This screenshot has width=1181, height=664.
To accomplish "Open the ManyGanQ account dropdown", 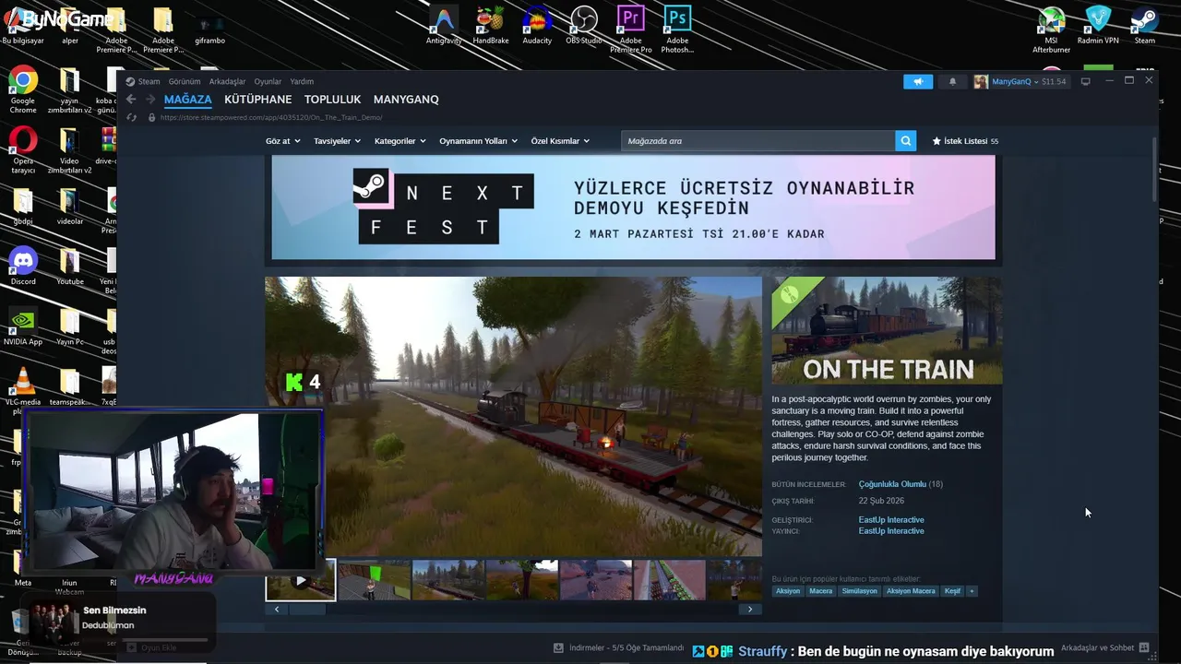I will (x=1020, y=81).
